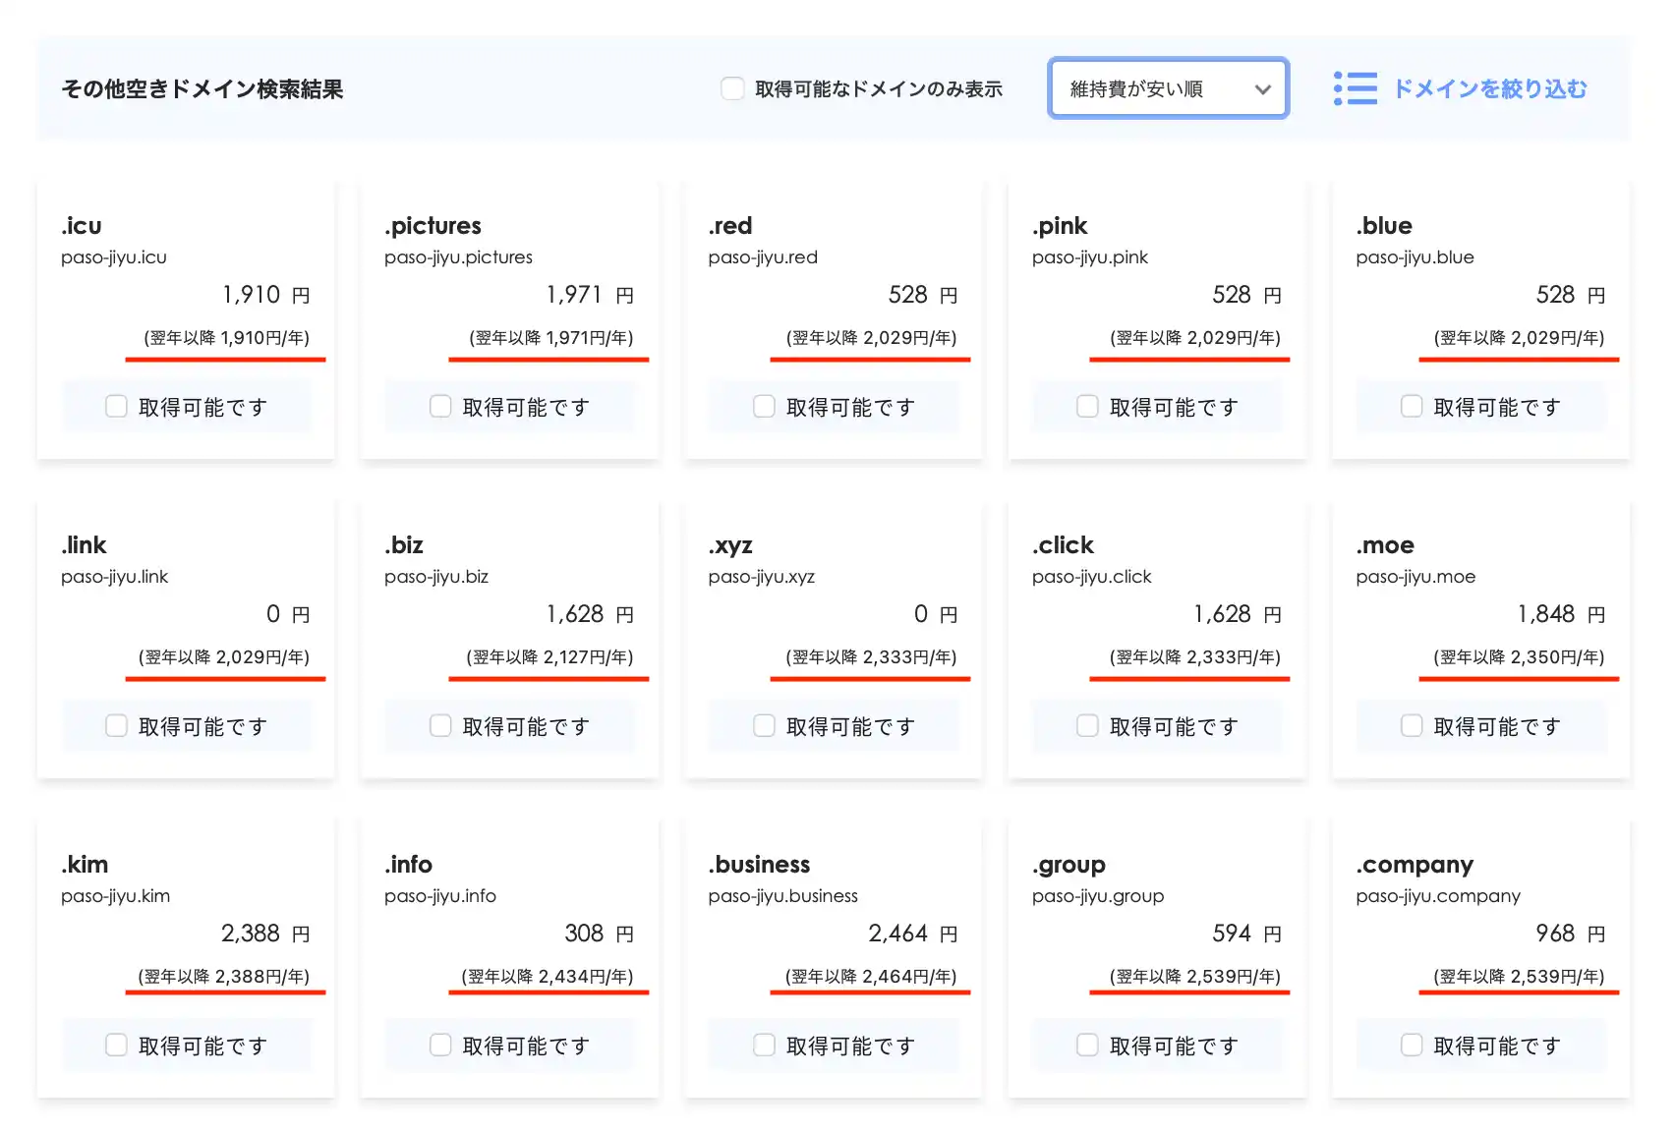
Task: Select the paso-jiyu.xyz checkbox
Action: (x=764, y=725)
